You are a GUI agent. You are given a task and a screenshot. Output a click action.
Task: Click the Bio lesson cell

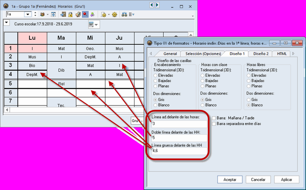tap(32, 65)
